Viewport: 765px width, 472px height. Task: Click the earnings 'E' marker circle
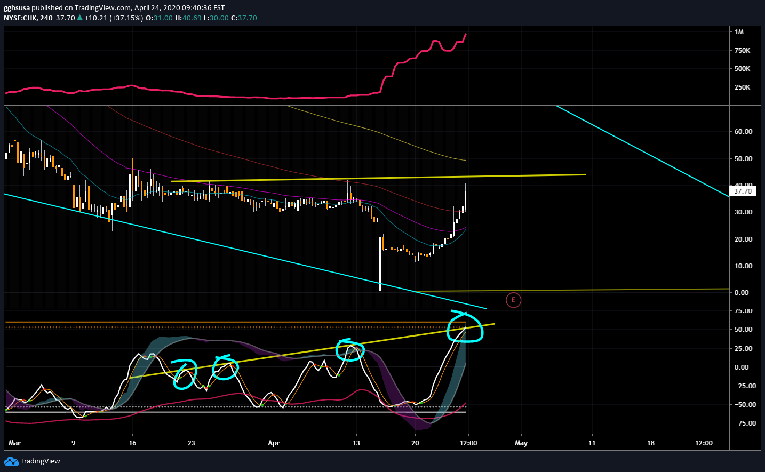pos(513,300)
